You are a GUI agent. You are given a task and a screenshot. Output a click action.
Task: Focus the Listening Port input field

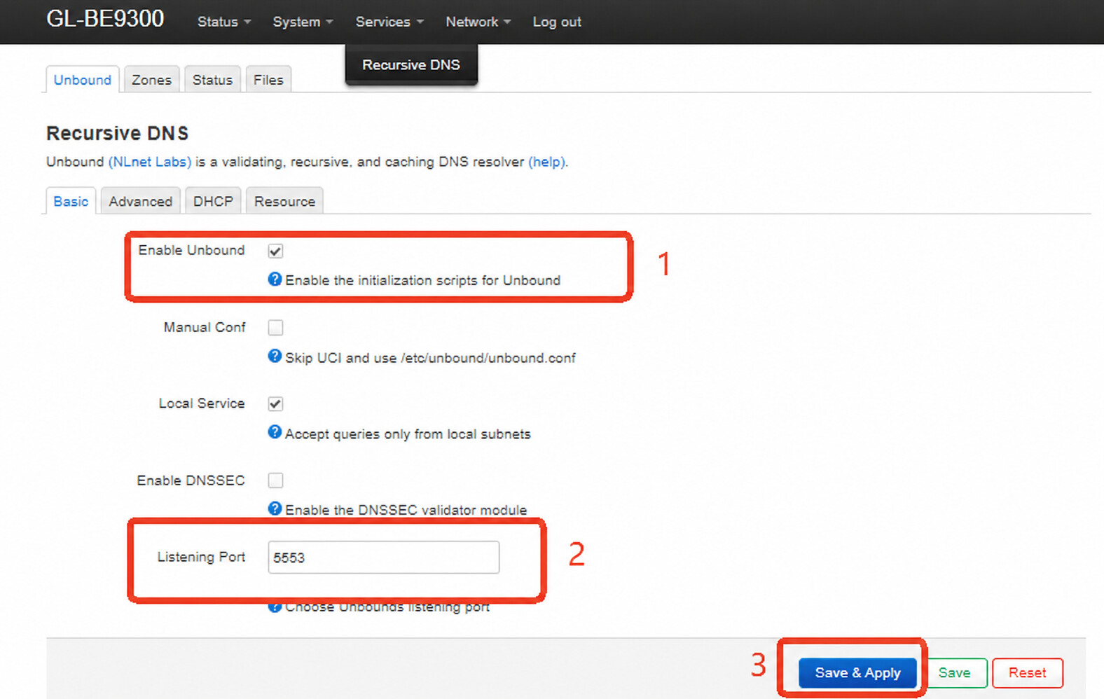383,558
